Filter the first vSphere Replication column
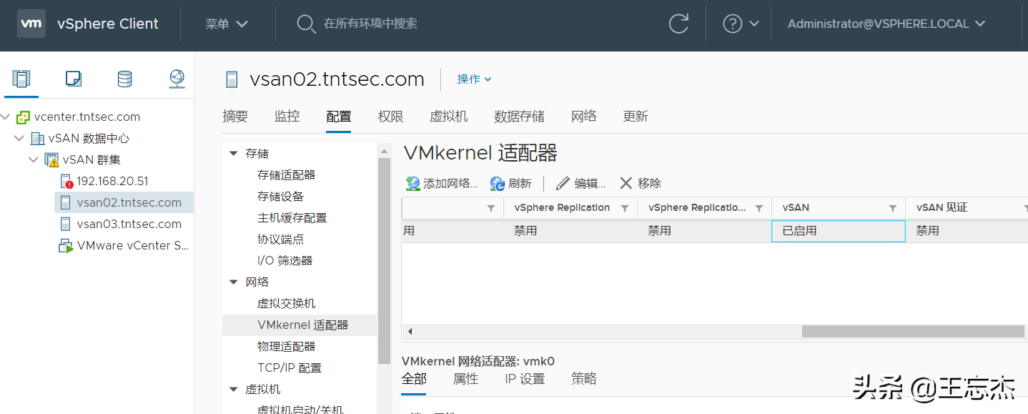Screen dimensions: 1028x414 (x=625, y=208)
